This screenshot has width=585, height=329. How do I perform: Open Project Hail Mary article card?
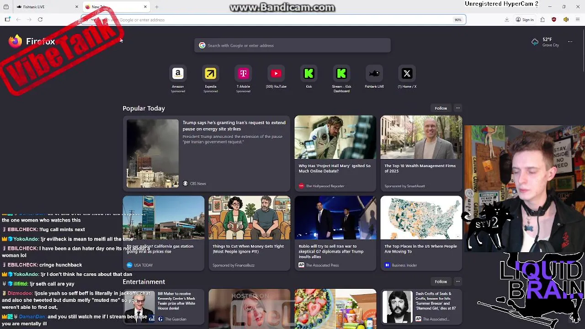point(335,153)
